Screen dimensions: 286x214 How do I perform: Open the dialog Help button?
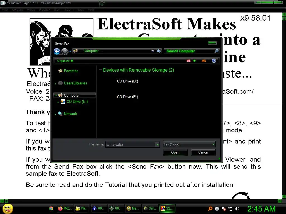point(214,61)
